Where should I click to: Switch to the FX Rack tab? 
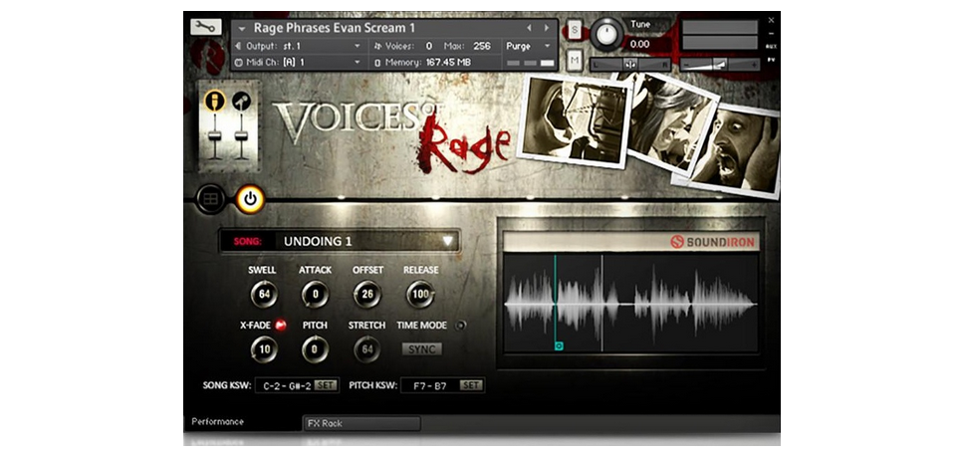[361, 423]
